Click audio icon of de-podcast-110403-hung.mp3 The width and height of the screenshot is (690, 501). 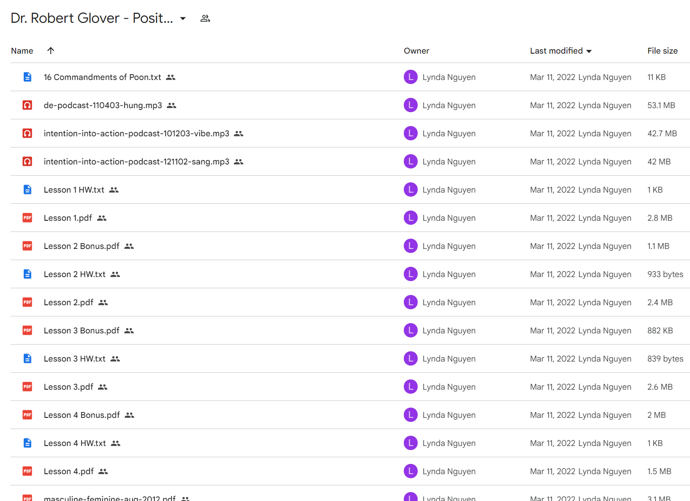click(x=27, y=105)
